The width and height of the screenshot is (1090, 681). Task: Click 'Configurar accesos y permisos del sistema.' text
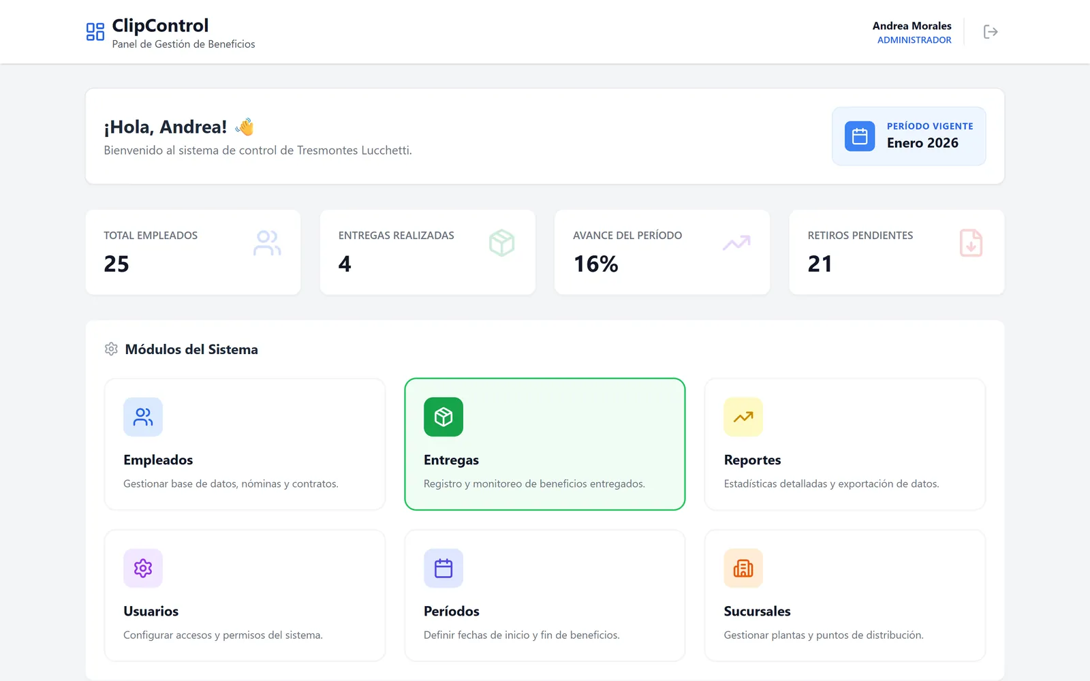(x=223, y=635)
